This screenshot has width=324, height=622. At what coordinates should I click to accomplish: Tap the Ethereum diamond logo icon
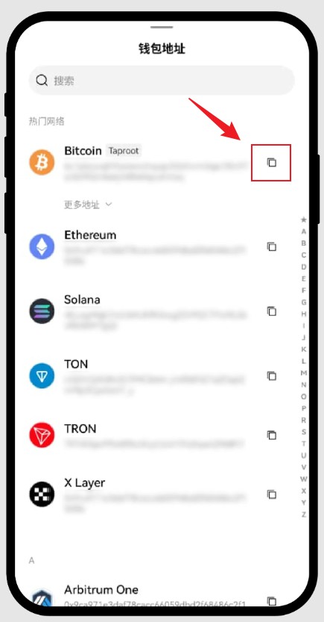42,246
